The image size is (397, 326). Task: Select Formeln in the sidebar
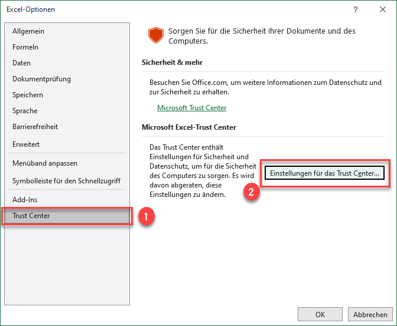pos(67,47)
